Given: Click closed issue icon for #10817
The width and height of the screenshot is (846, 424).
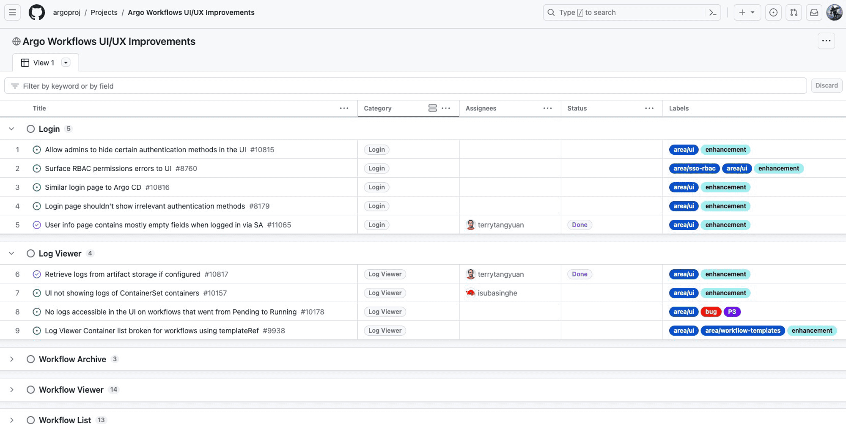Looking at the screenshot, I should 37,274.
